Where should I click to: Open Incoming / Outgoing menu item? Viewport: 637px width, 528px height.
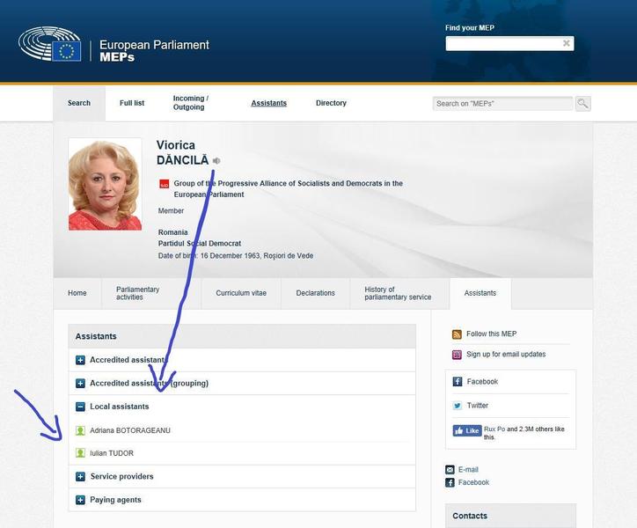(191, 103)
